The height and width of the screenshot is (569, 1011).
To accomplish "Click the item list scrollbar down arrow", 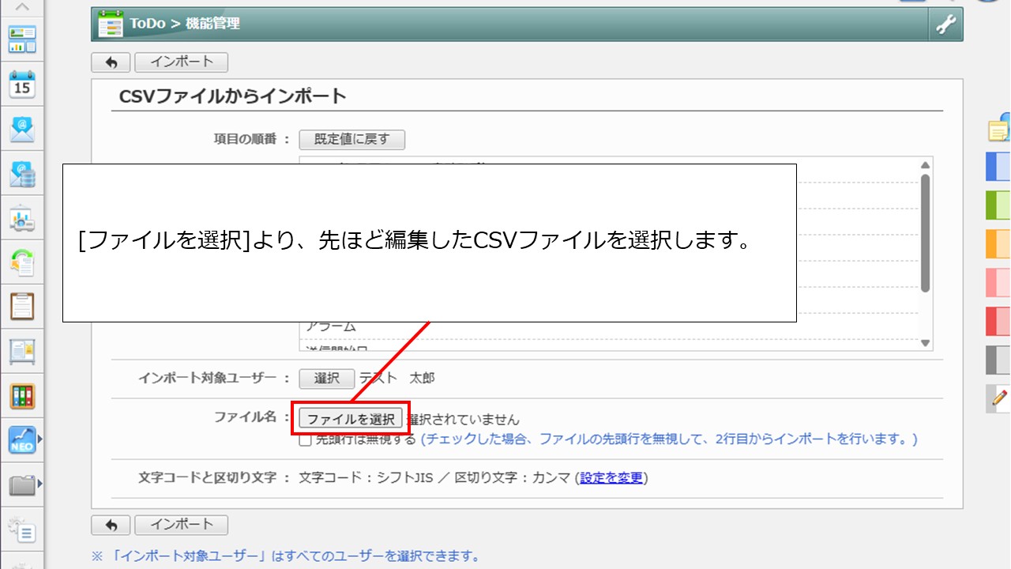I will coord(925,343).
